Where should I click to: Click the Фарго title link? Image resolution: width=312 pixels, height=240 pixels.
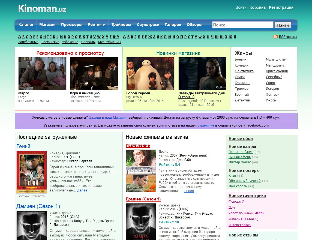[24, 93]
